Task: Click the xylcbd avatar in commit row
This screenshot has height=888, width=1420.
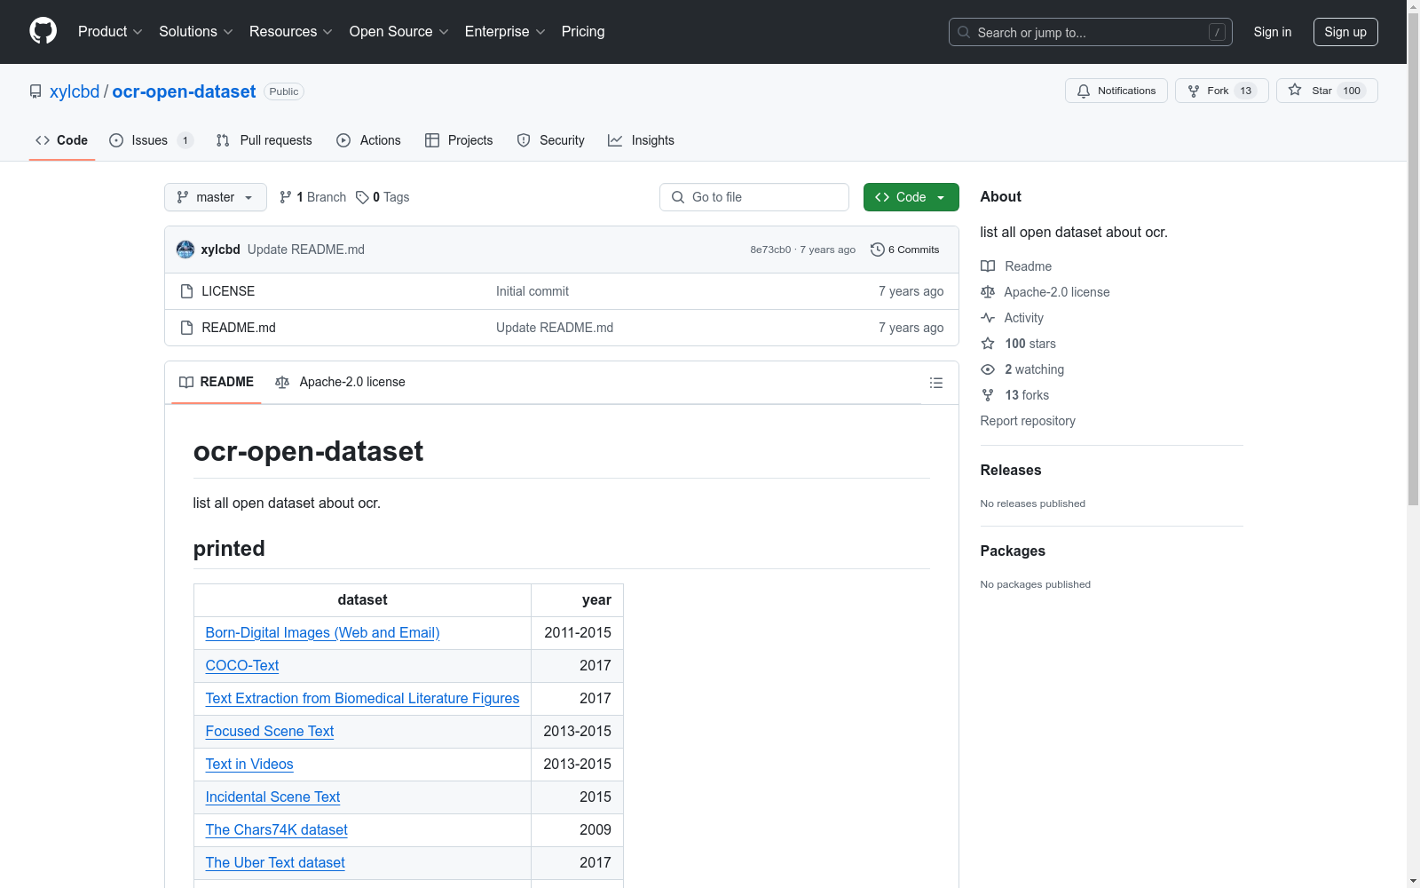Action: click(185, 250)
